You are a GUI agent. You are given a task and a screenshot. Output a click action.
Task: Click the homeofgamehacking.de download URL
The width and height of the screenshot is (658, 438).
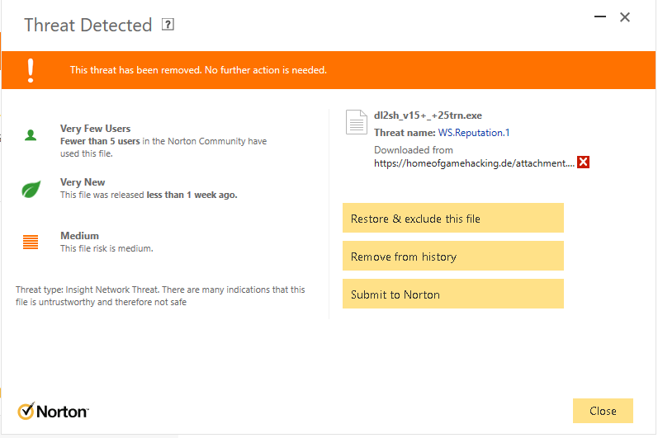[474, 163]
